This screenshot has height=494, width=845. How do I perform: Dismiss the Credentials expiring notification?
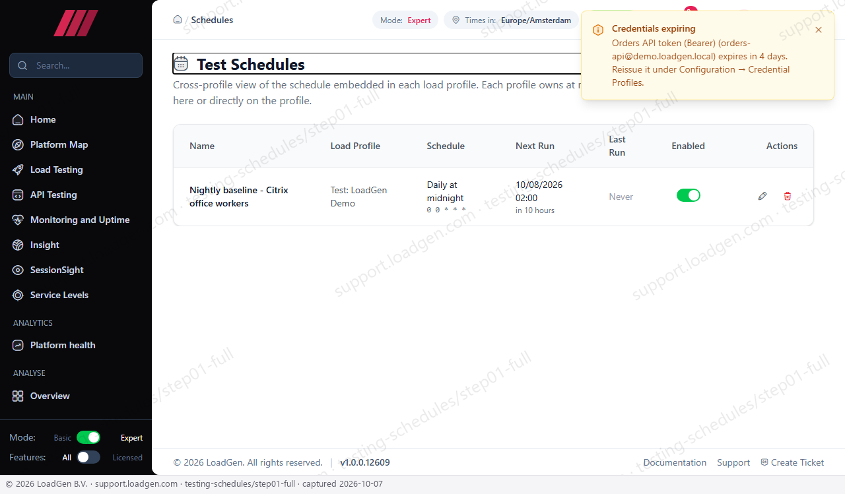(819, 30)
